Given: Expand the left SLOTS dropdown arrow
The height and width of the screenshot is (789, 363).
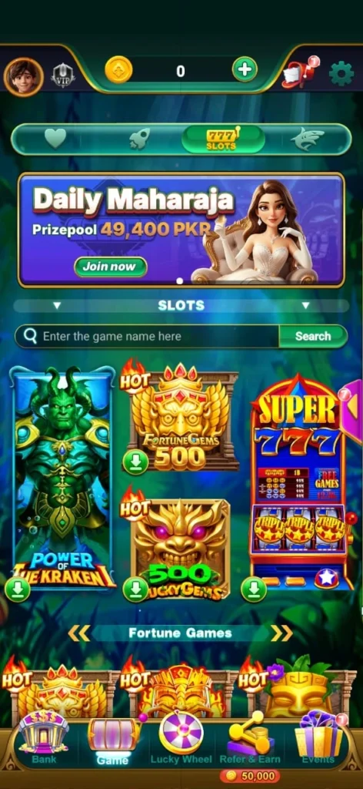Looking at the screenshot, I should (57, 305).
